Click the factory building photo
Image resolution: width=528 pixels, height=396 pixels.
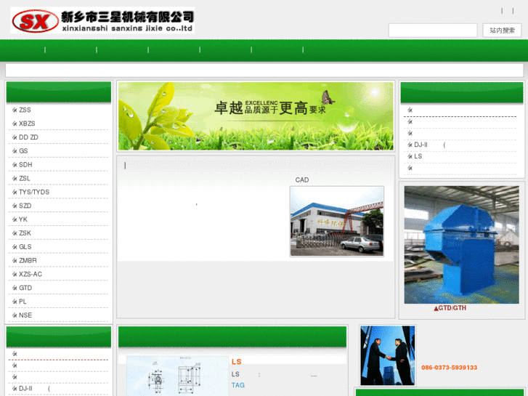337,222
